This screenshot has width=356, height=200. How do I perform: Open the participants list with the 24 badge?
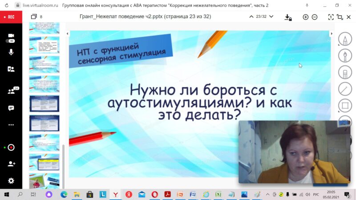[12, 91]
